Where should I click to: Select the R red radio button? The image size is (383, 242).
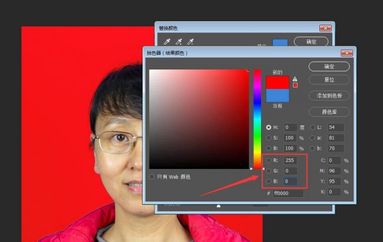point(269,160)
